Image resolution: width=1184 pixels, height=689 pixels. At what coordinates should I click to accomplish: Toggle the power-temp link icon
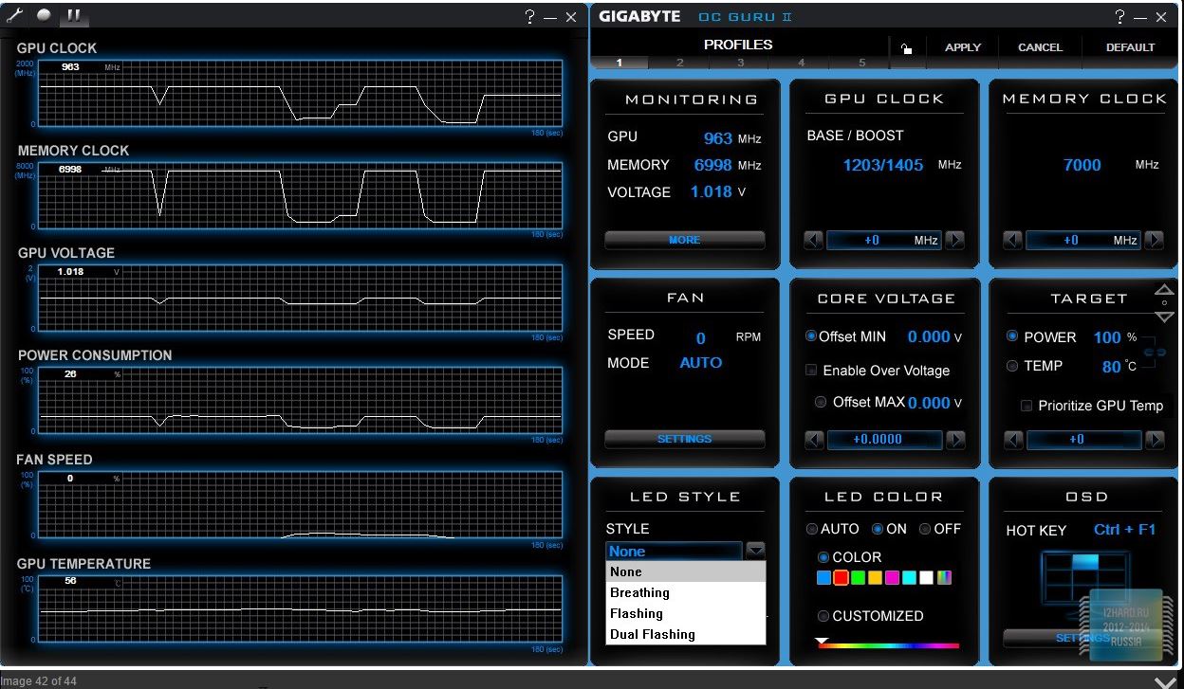[1154, 352]
